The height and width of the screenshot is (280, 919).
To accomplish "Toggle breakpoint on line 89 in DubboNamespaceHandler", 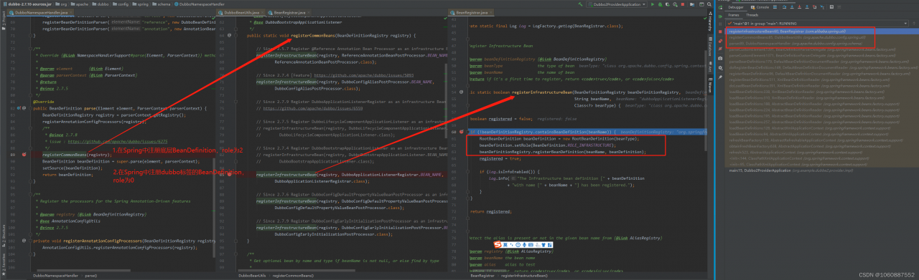I will pyautogui.click(x=24, y=154).
